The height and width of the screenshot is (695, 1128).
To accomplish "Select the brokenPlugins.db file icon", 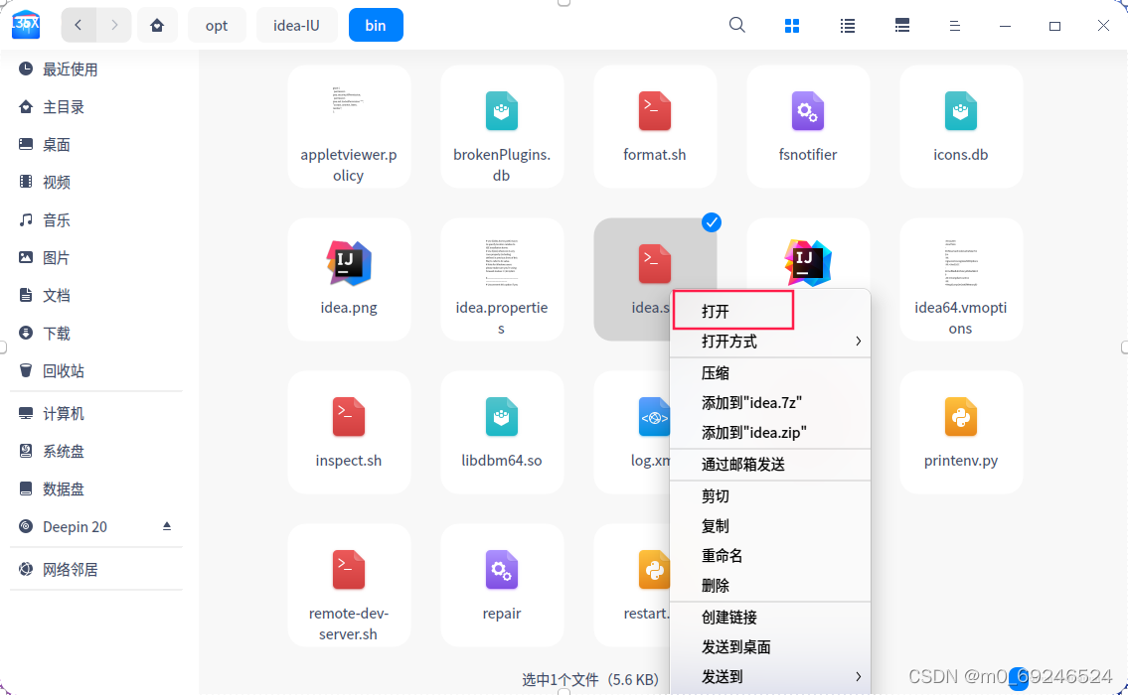I will (x=502, y=110).
